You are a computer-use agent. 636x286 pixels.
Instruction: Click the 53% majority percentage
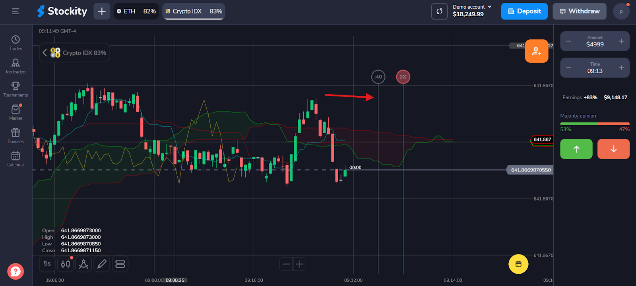(565, 129)
